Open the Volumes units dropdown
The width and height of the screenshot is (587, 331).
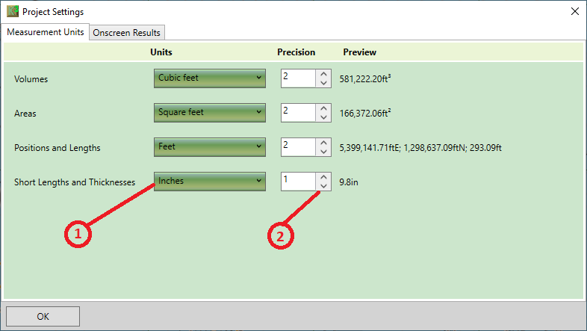[210, 78]
